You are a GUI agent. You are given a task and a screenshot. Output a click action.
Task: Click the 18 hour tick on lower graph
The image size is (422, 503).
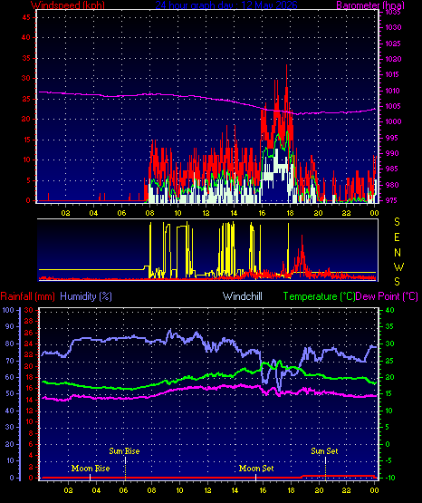[291, 490]
